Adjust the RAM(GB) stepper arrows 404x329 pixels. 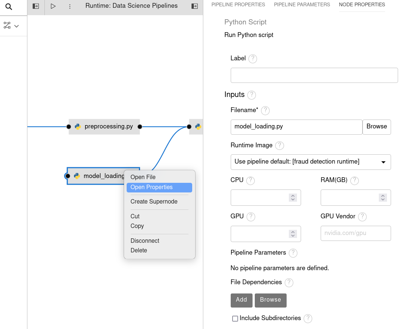383,198
